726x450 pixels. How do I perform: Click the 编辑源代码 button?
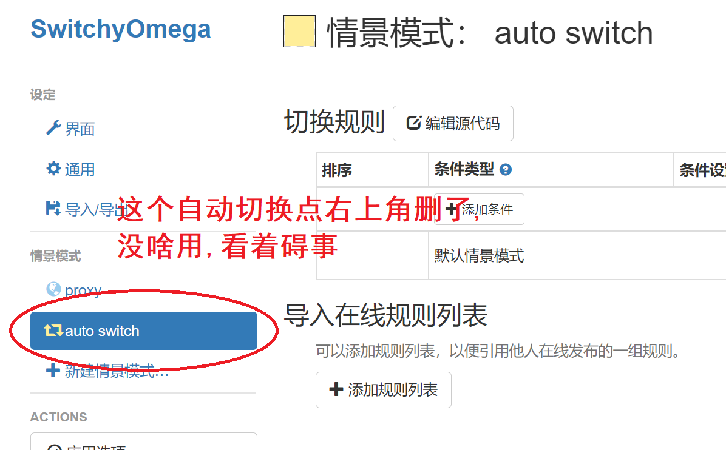(x=453, y=124)
